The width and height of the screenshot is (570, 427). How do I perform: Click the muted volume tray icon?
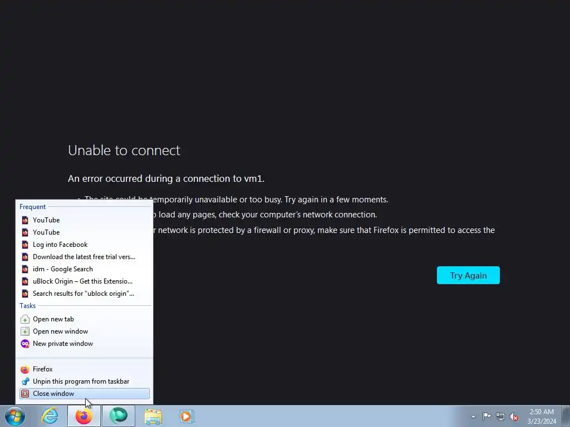tap(514, 417)
